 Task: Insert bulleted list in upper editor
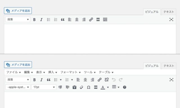[48, 20]
